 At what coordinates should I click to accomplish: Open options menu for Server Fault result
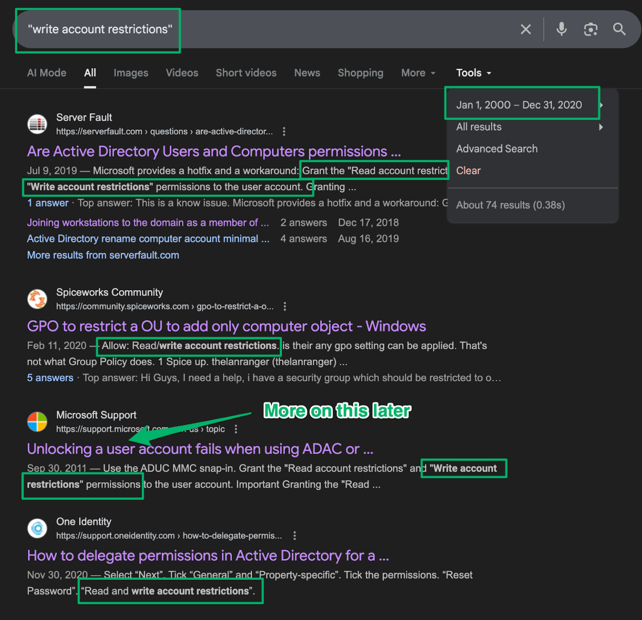click(x=284, y=132)
